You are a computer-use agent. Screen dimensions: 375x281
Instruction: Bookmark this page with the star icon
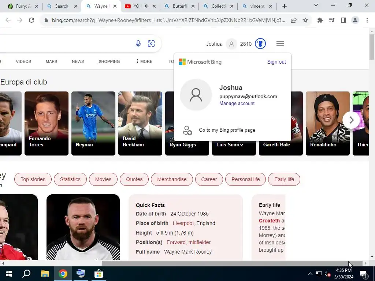(305, 20)
